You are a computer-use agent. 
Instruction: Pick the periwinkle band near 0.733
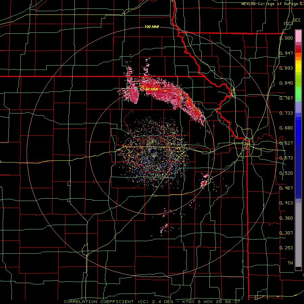(x=298, y=107)
